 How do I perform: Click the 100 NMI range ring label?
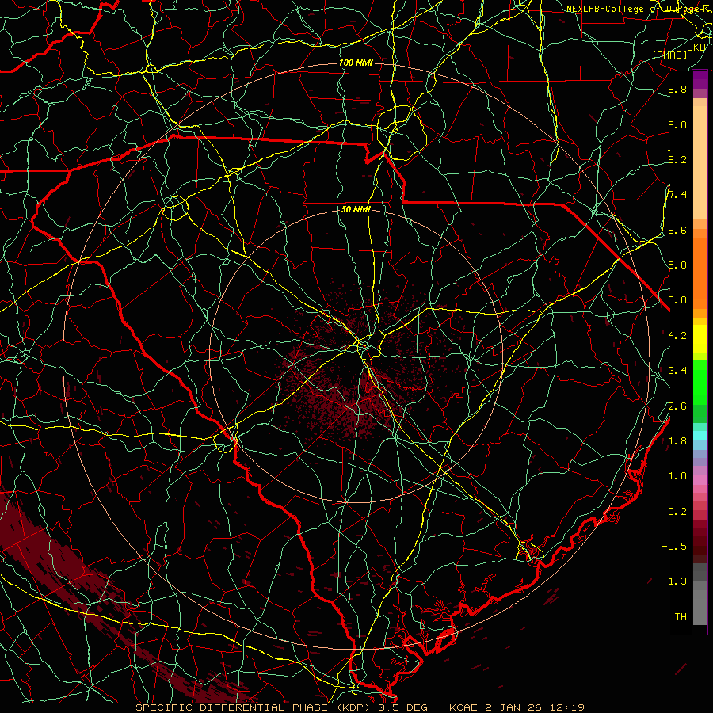tap(356, 63)
